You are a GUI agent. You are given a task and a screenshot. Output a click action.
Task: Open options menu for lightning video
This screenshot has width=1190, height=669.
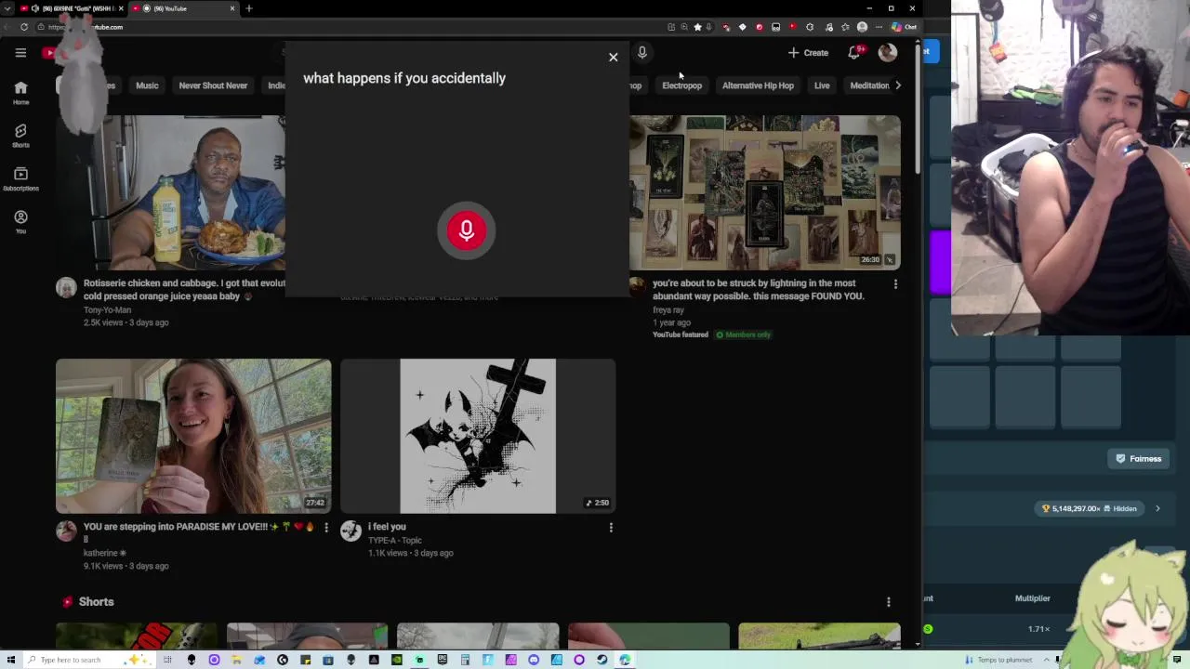(895, 284)
